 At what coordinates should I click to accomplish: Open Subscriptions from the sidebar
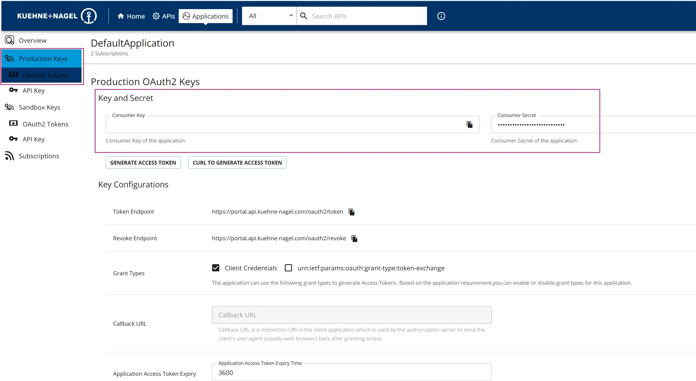pos(38,156)
